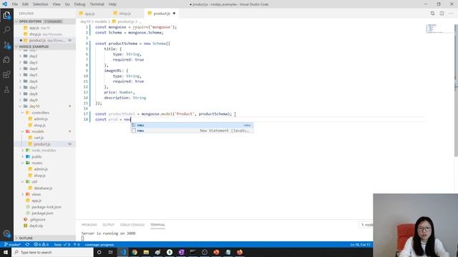Open the File menu
The height and width of the screenshot is (257, 458).
(14, 4)
